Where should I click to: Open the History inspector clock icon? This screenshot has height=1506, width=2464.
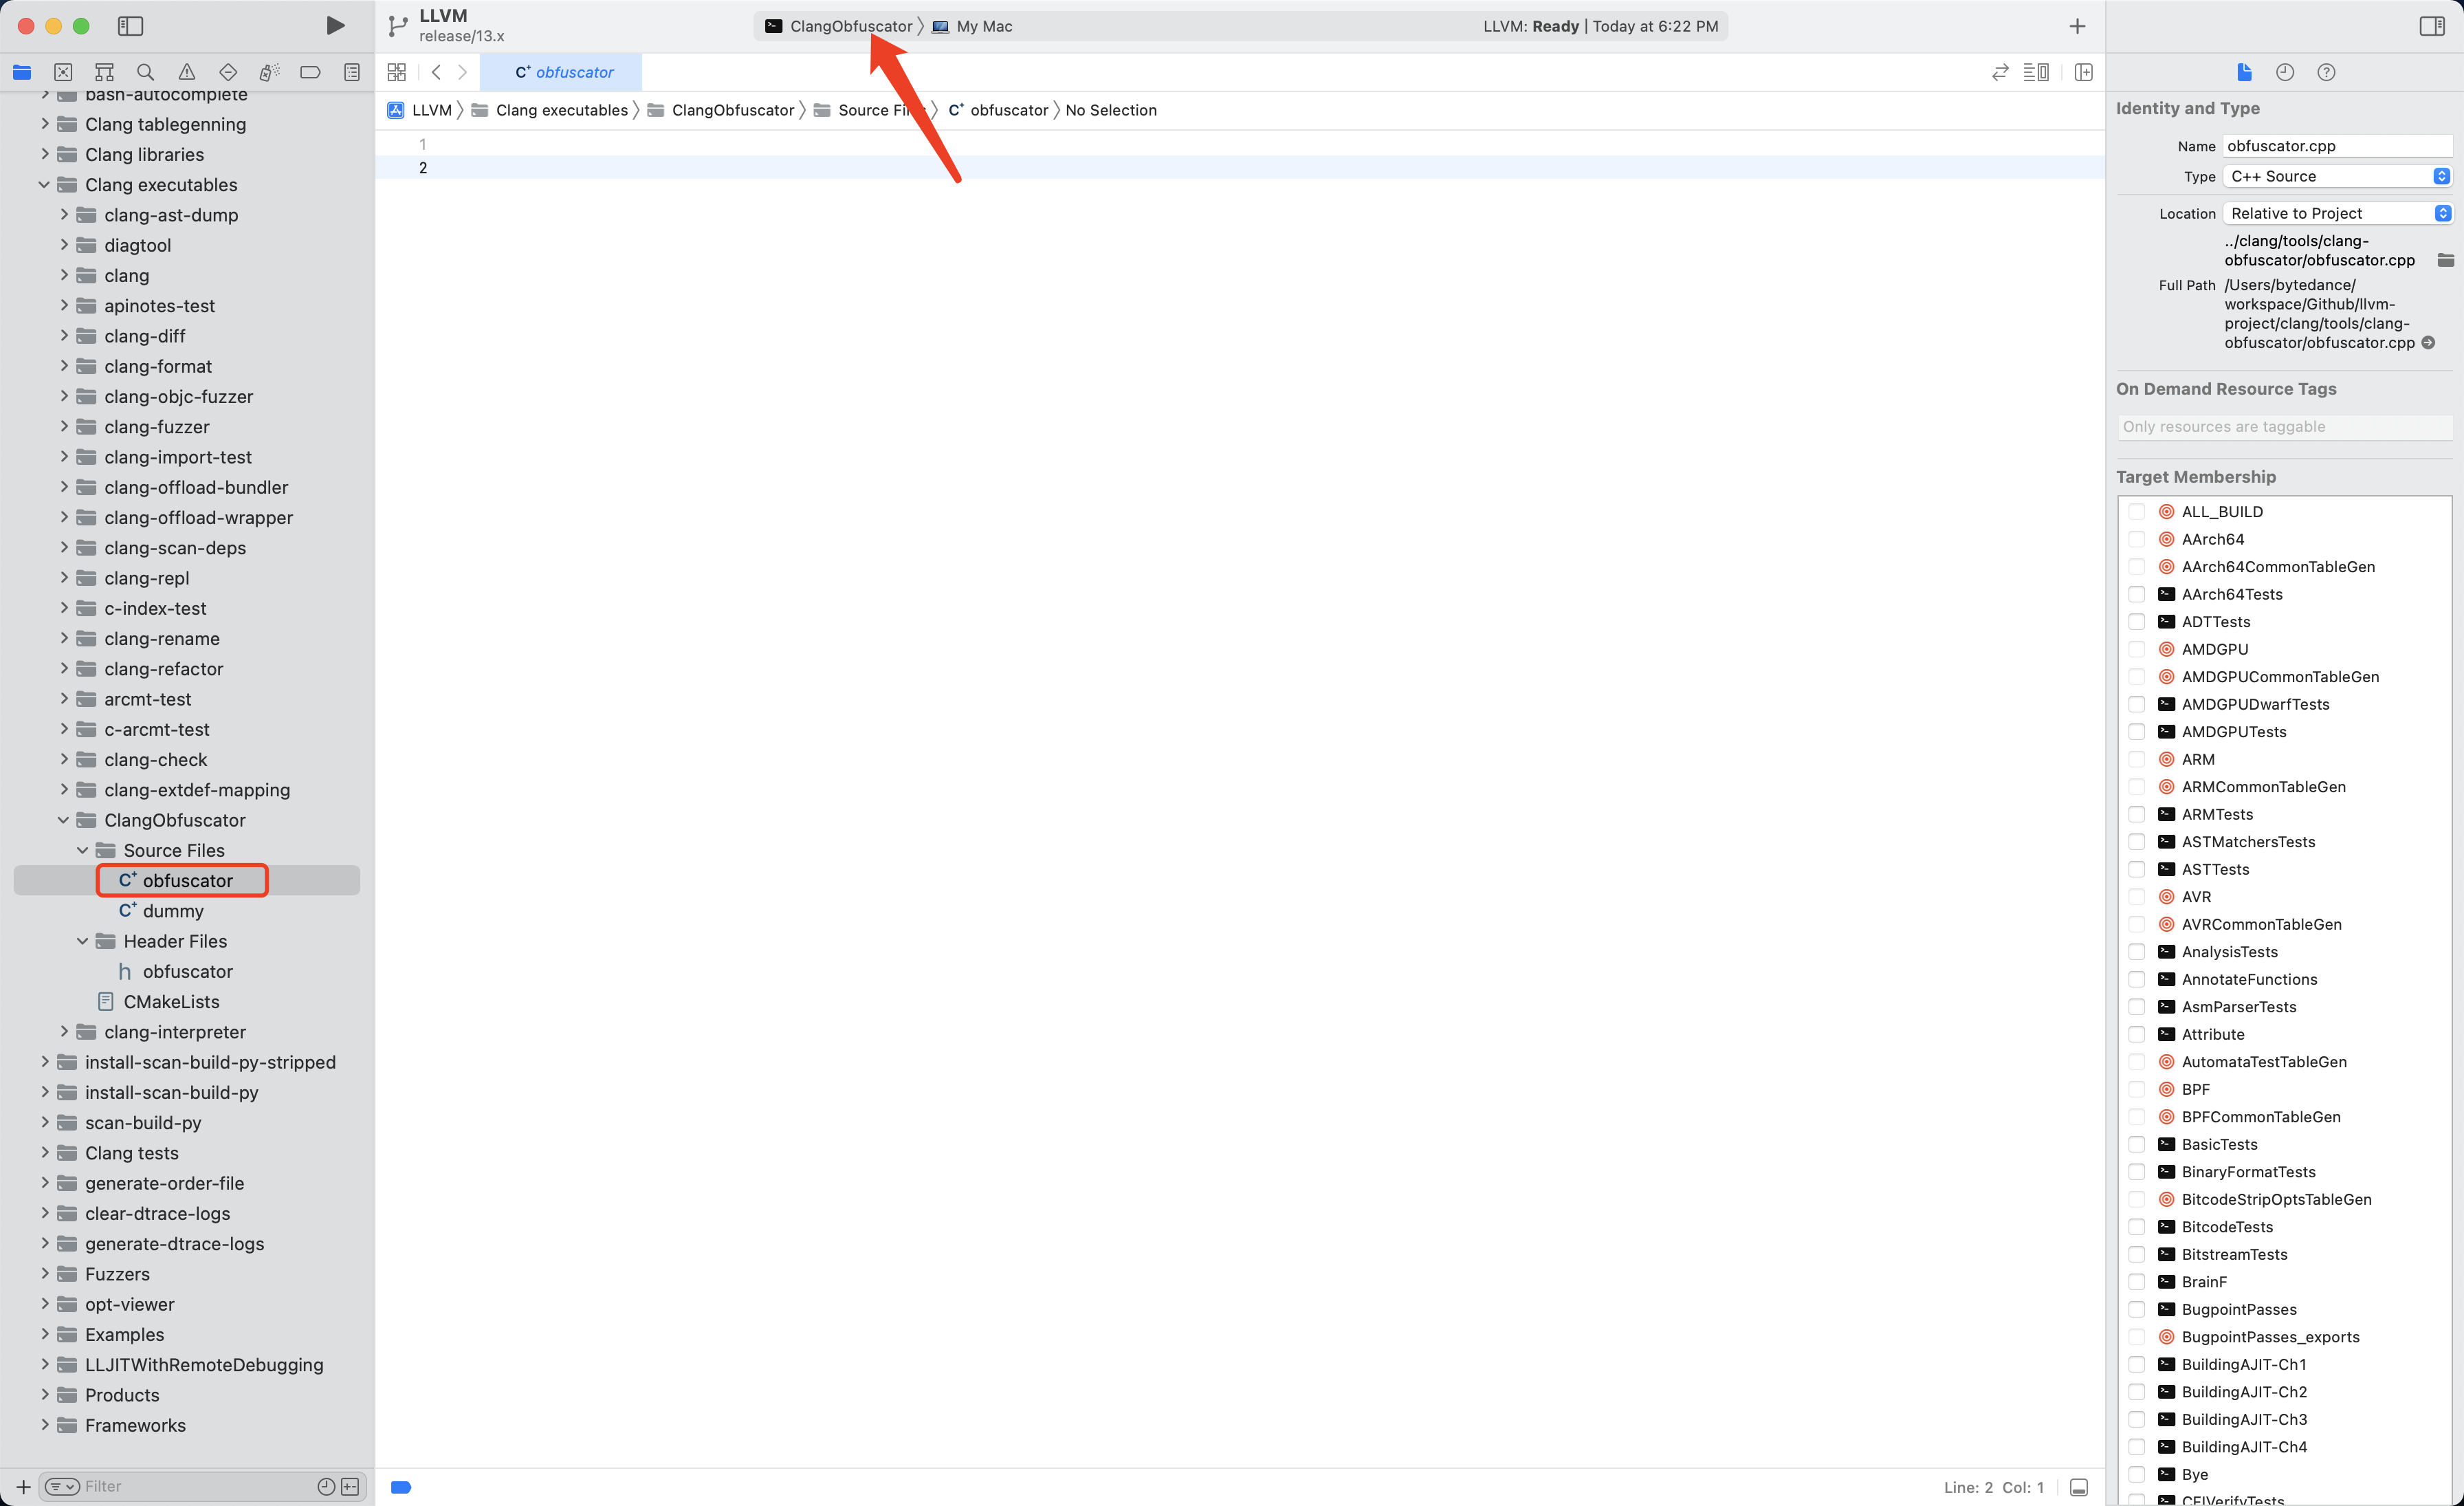click(x=2285, y=72)
